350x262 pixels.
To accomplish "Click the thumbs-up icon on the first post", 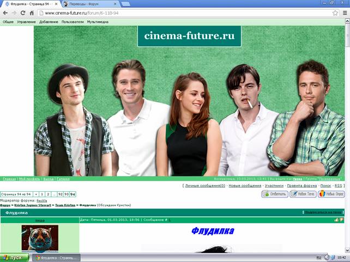I will pos(336,220).
